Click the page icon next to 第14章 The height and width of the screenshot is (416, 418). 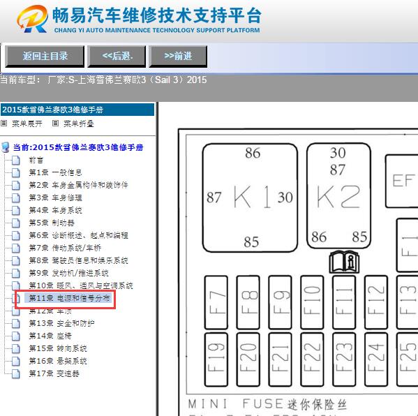pos(16,336)
